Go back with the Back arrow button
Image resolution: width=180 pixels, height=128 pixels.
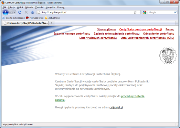[6, 12]
